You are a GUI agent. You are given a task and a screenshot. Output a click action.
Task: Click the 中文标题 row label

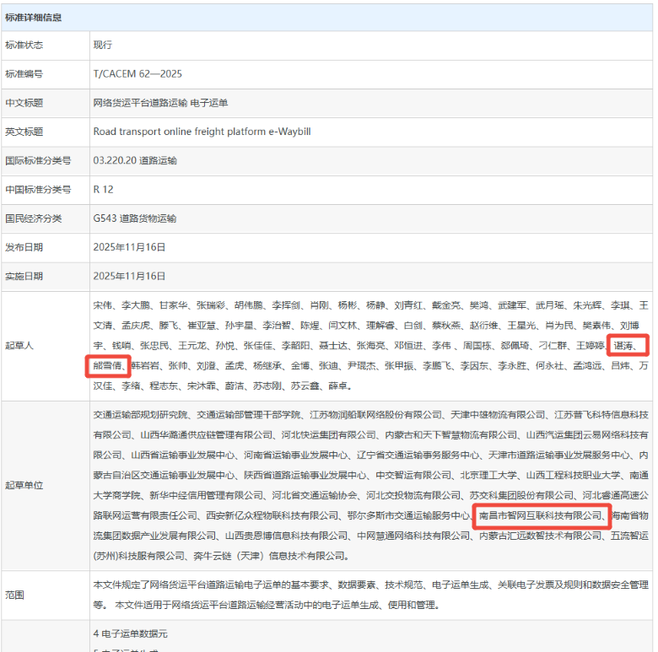(x=24, y=103)
